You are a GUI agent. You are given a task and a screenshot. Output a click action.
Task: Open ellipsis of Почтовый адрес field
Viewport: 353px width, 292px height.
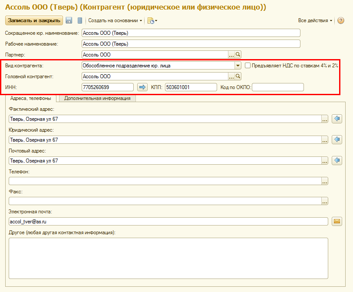coord(325,161)
